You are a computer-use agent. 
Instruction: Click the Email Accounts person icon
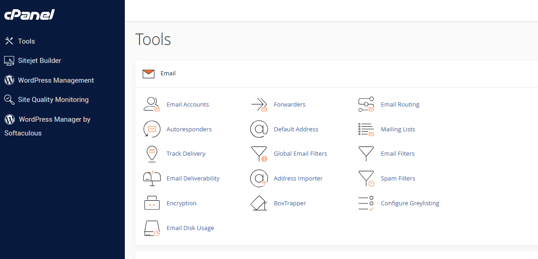(x=152, y=104)
